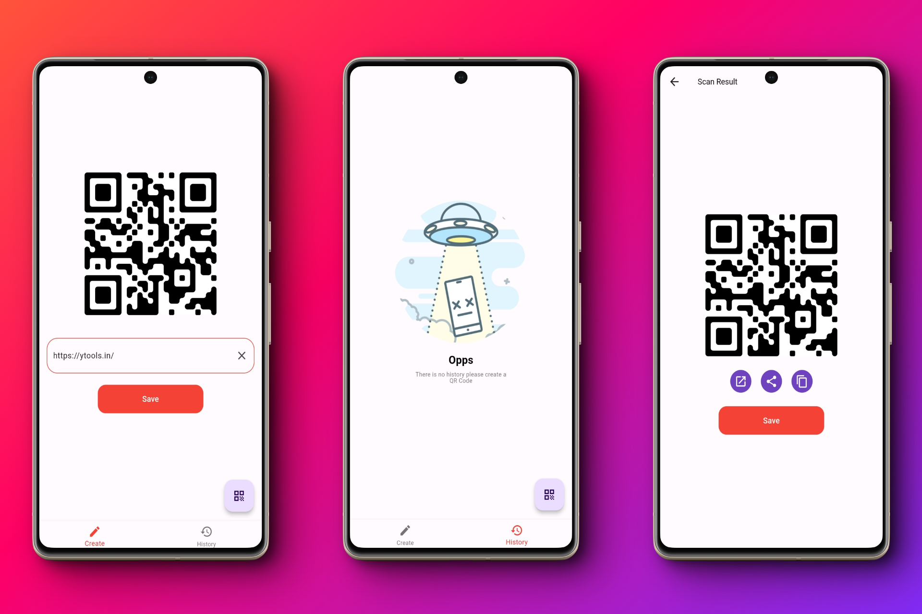Screen dimensions: 922x614
Task: Click the Create tab pencil icon
Action: pyautogui.click(x=95, y=529)
